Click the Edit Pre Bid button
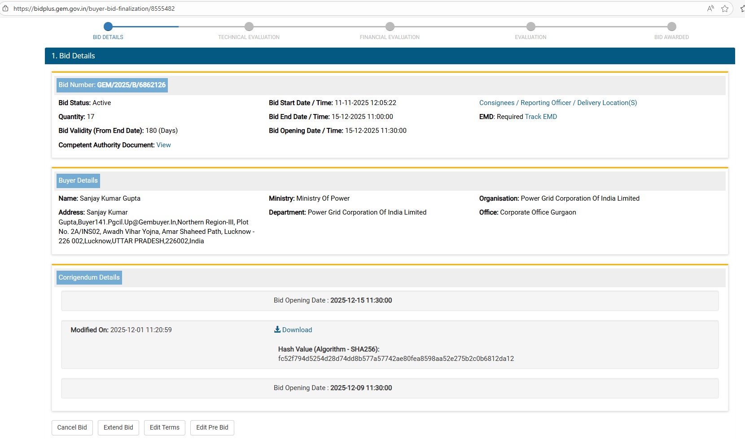The image size is (745, 439). 212,427
